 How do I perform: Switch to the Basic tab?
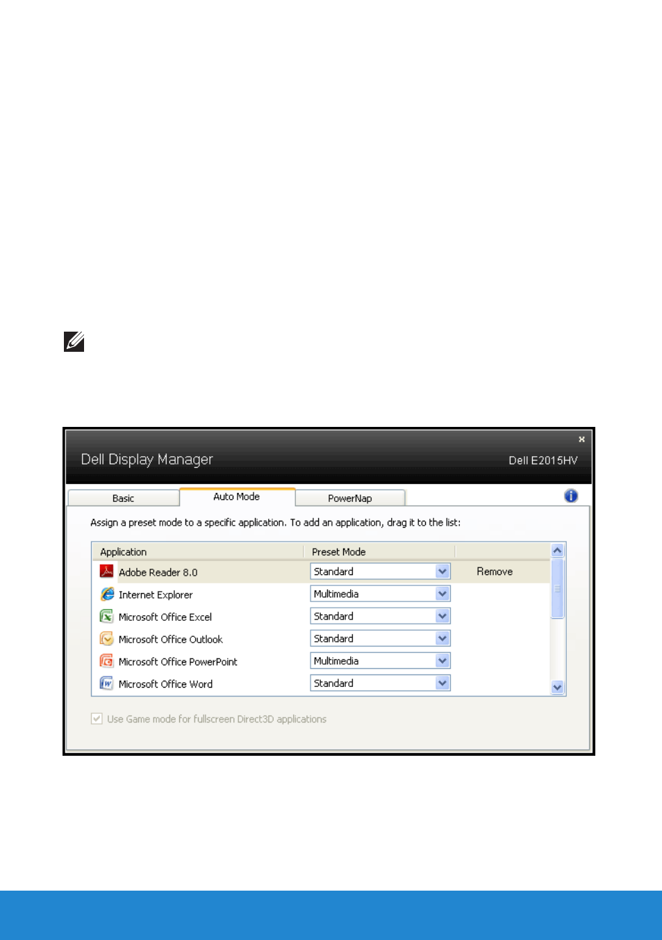(x=124, y=498)
